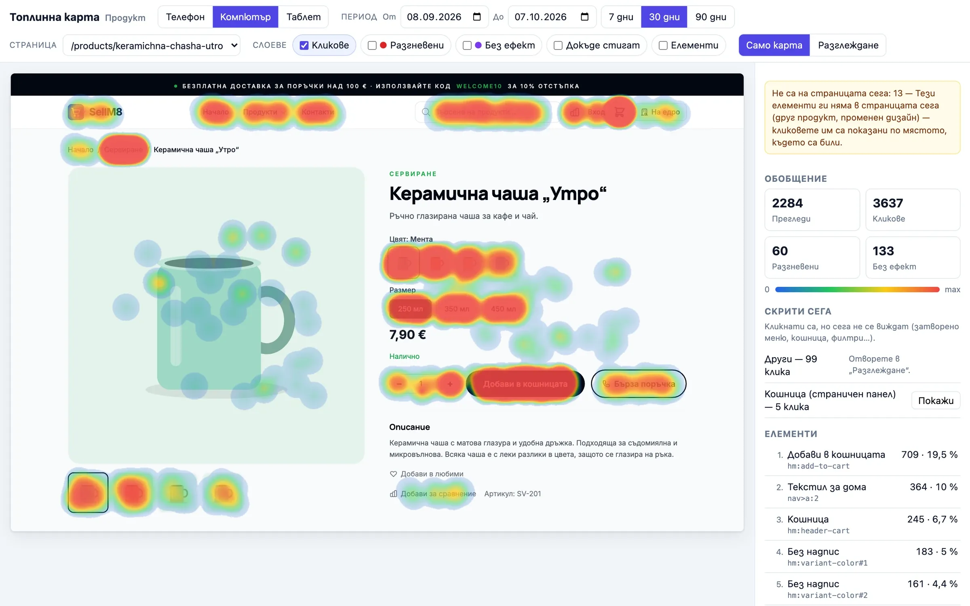Click the Сервиране breadcrumb link
Viewport: 970px width, 606px height.
tap(123, 150)
